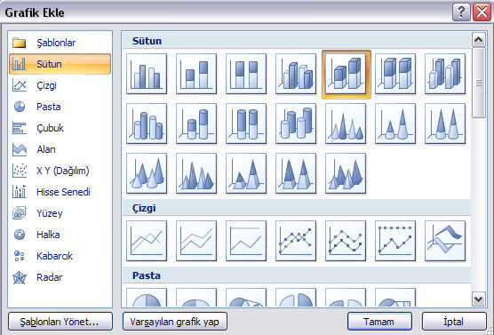494x335 pixels.
Task: Click Varsayılan grafik yap button
Action: point(175,322)
